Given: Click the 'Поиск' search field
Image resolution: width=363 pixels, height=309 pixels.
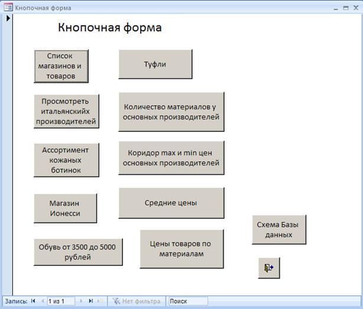Looking at the screenshot, I should (187, 301).
